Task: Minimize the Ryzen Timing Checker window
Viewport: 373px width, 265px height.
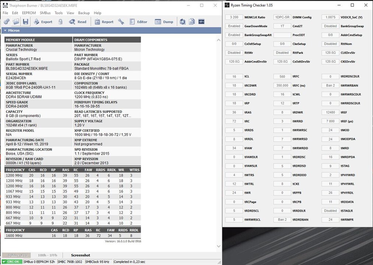Action: [339, 5]
